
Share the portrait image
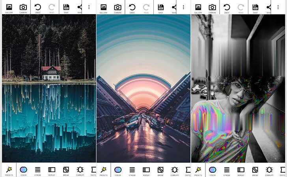[x=269, y=9]
